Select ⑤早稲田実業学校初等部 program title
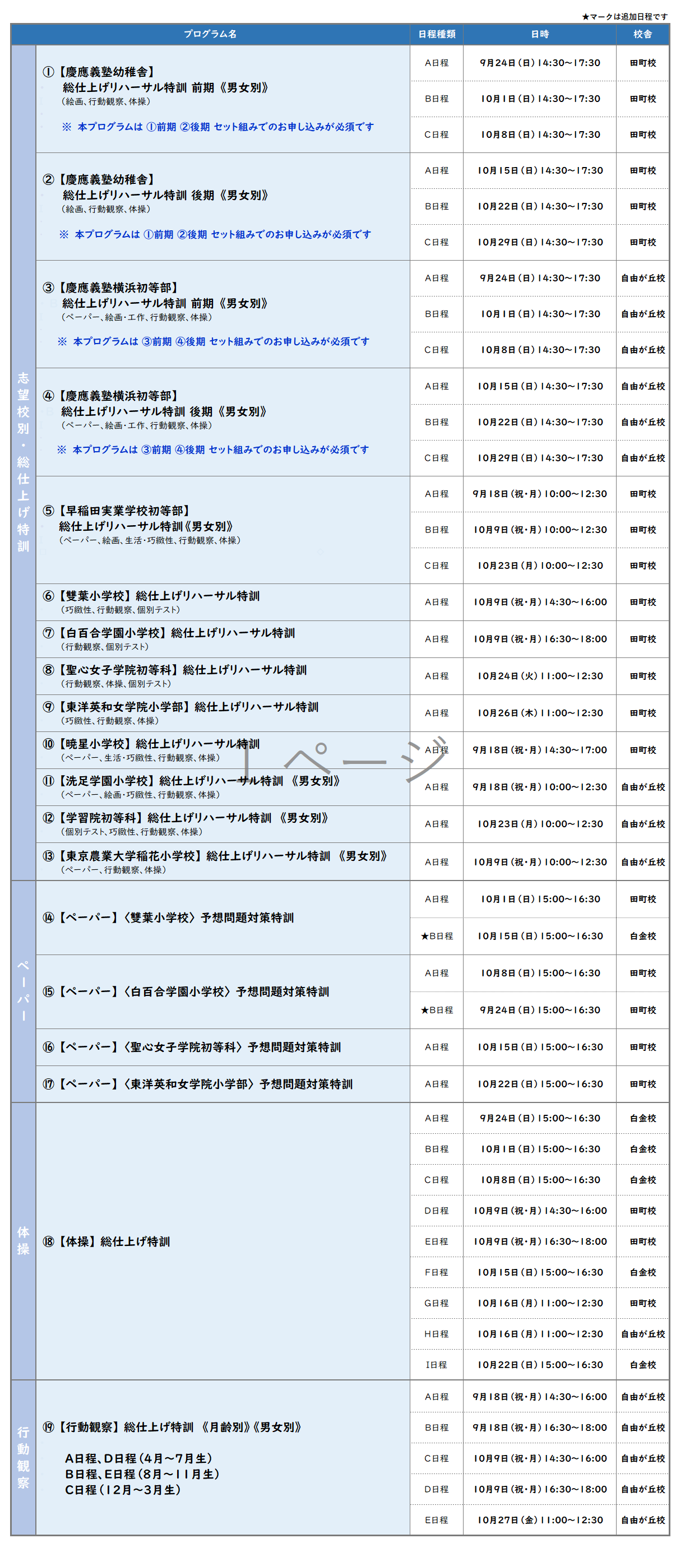 coord(138,518)
